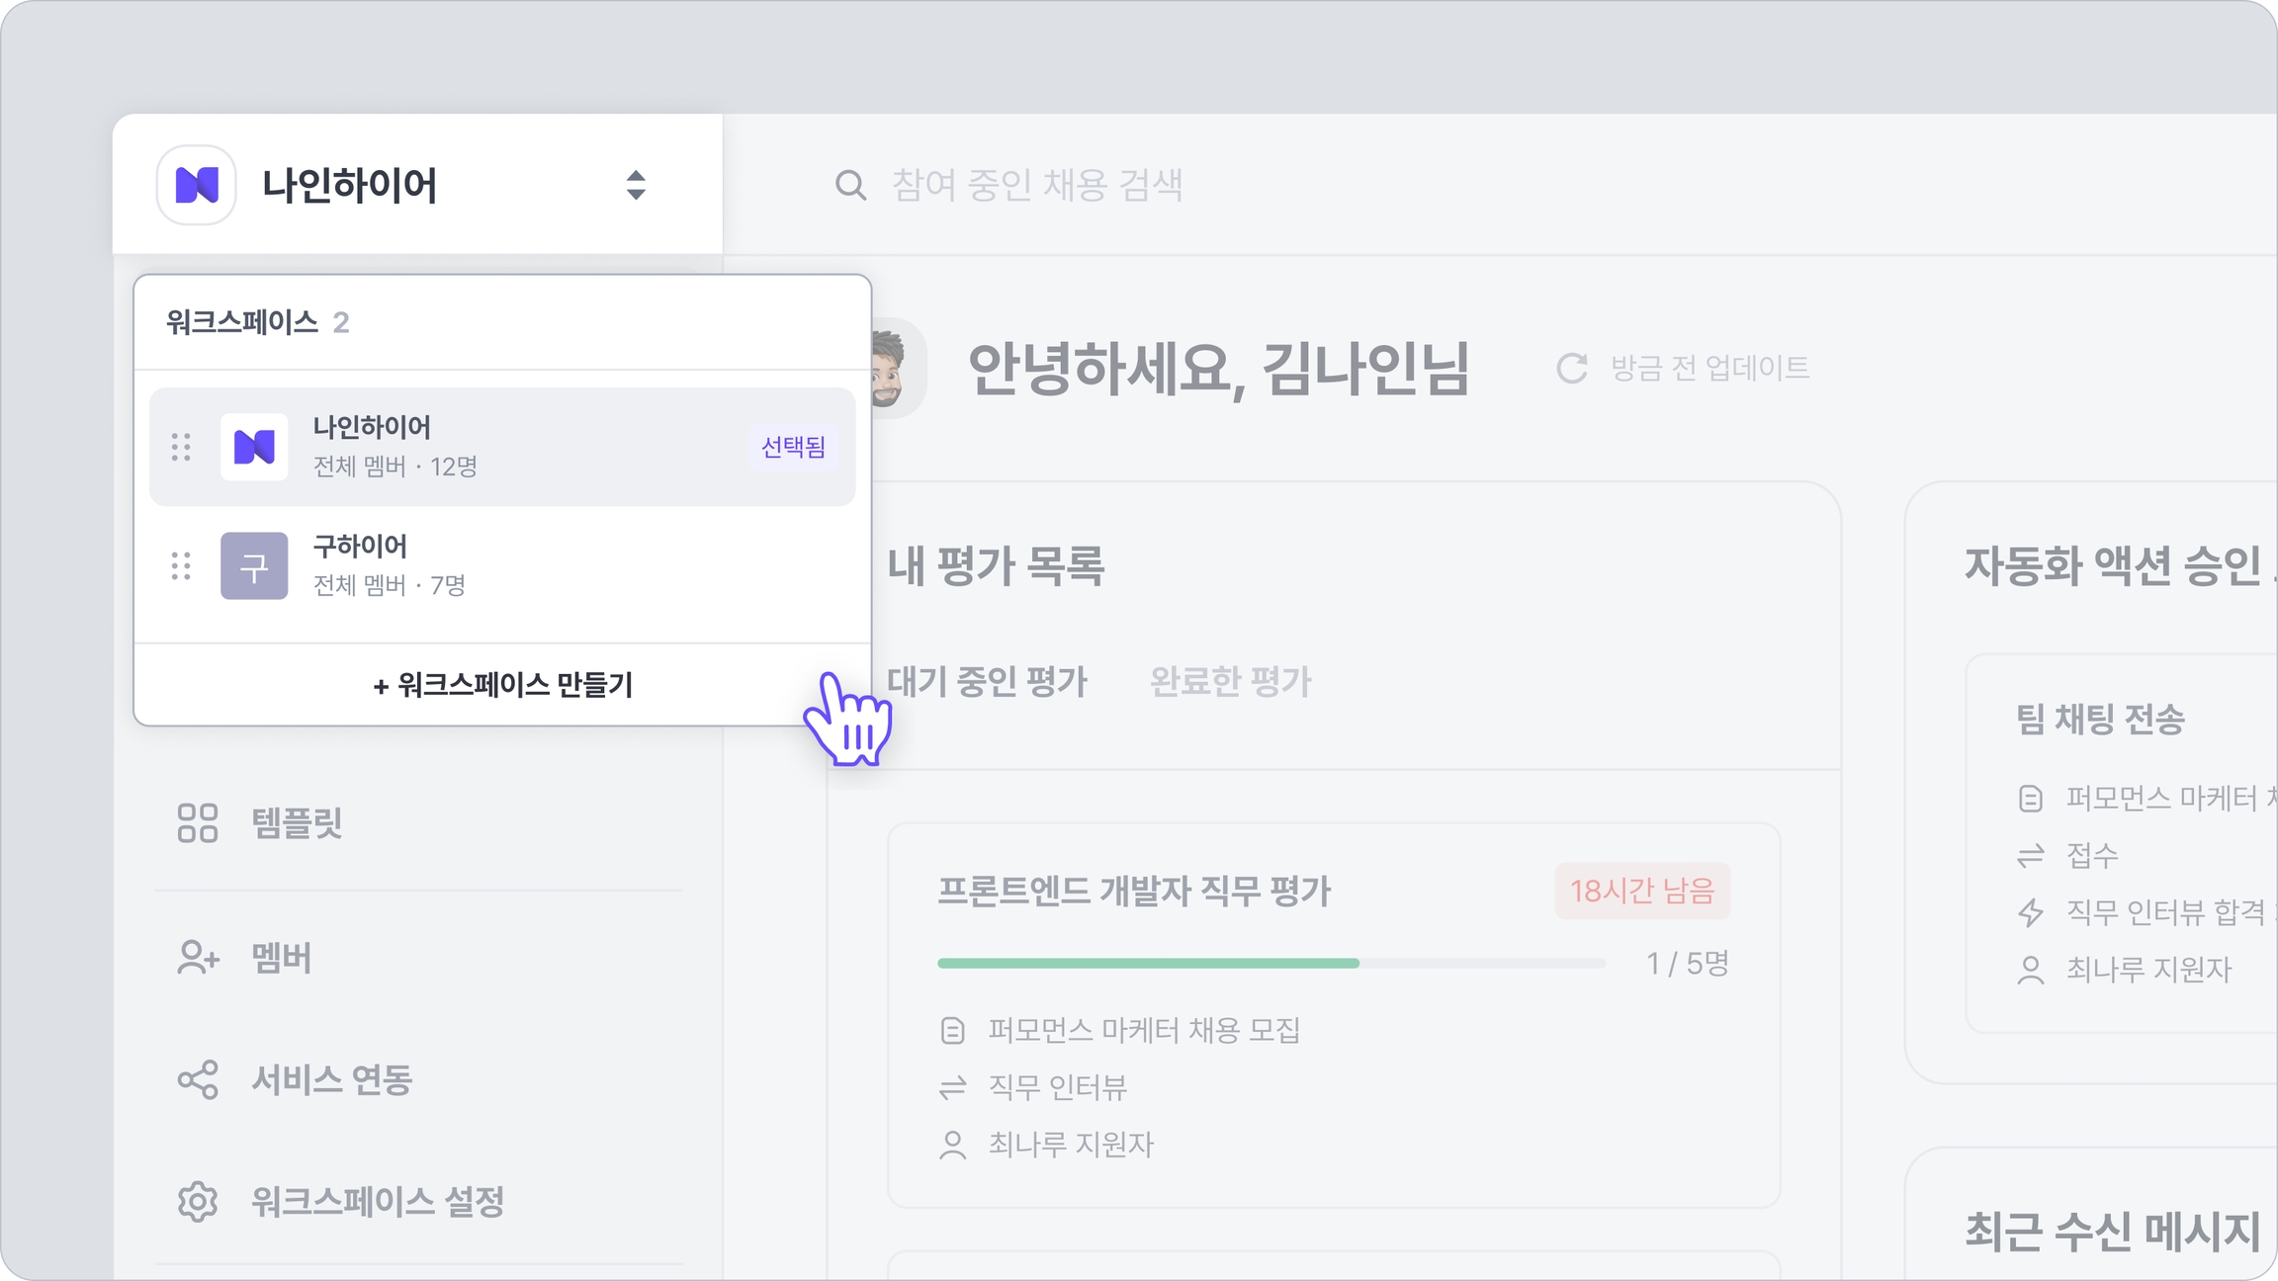Click document icon by 퍼포먼스 마케터 채용 모집
The image size is (2278, 1281).
click(x=952, y=1030)
